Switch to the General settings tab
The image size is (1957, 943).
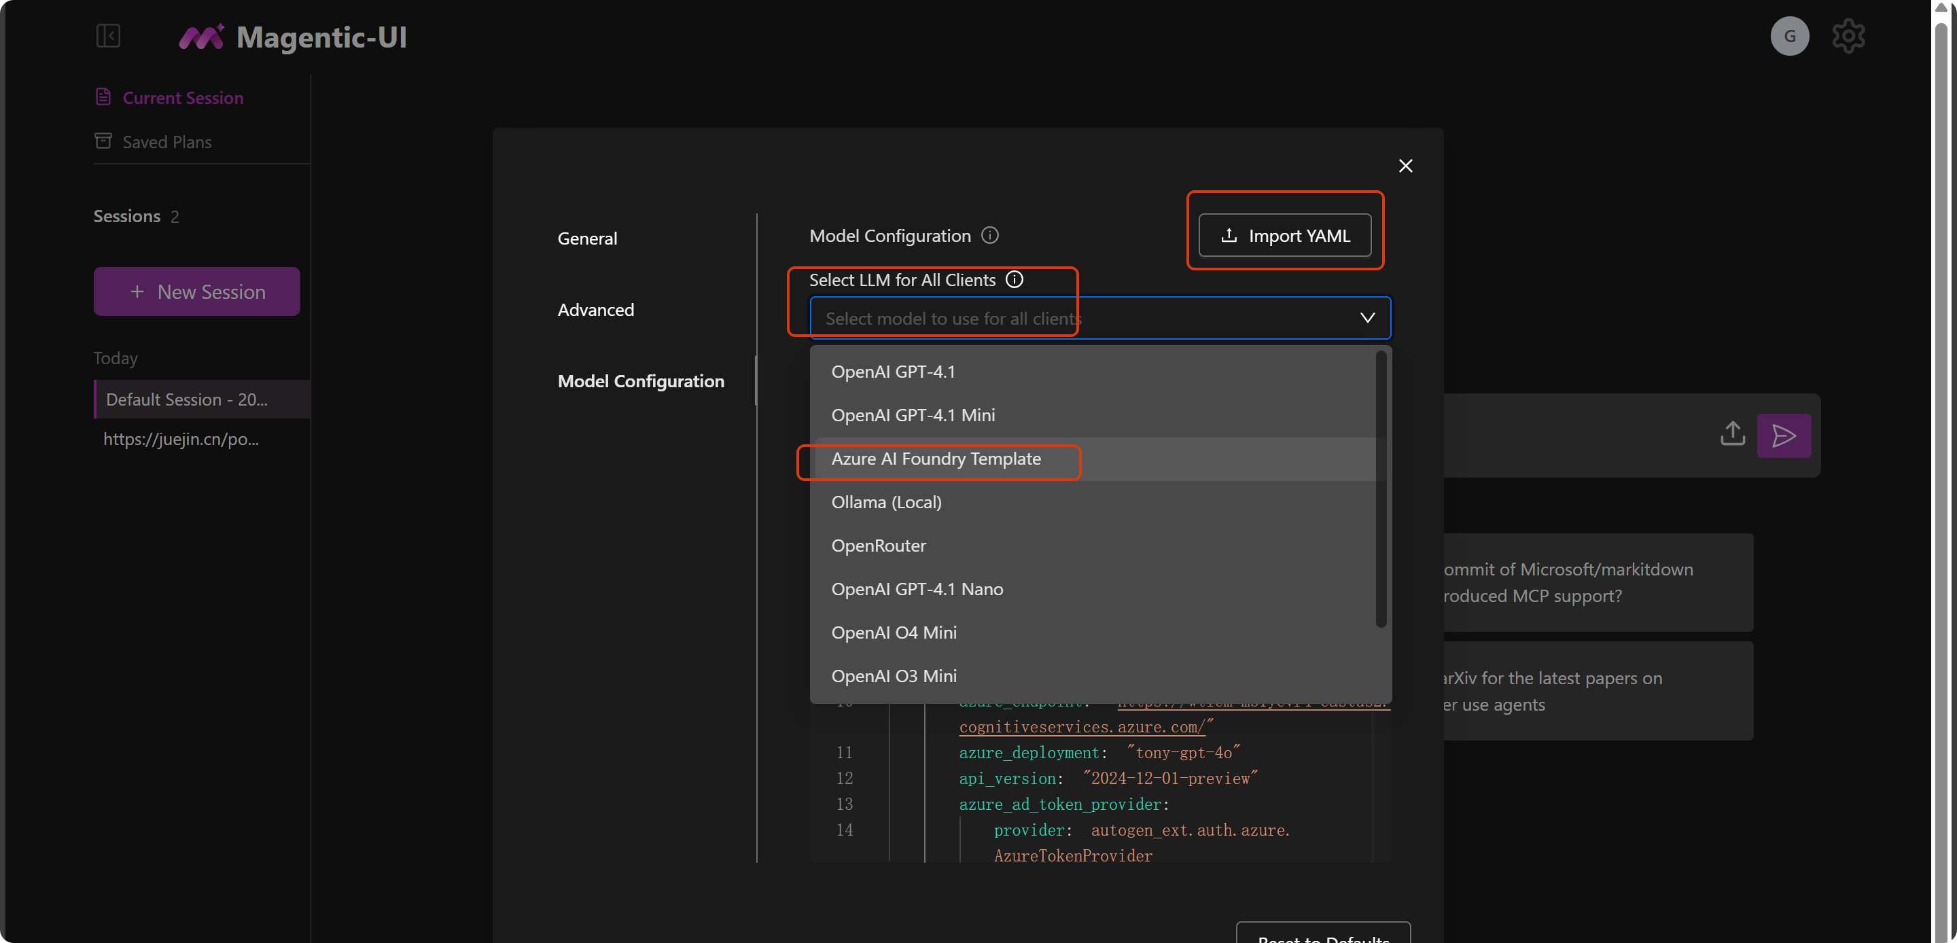pos(586,238)
